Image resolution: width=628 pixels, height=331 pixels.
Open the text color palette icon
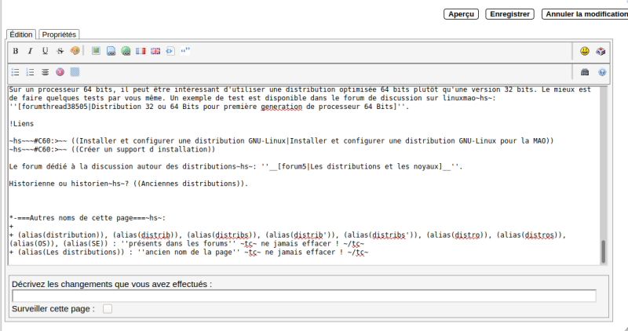75,51
